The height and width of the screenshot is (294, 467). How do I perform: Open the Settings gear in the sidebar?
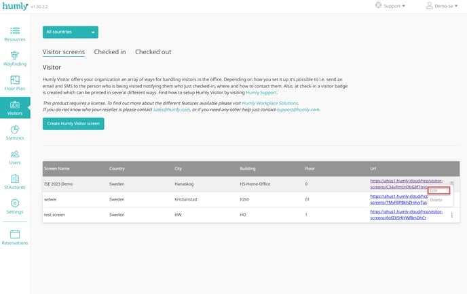15,207
